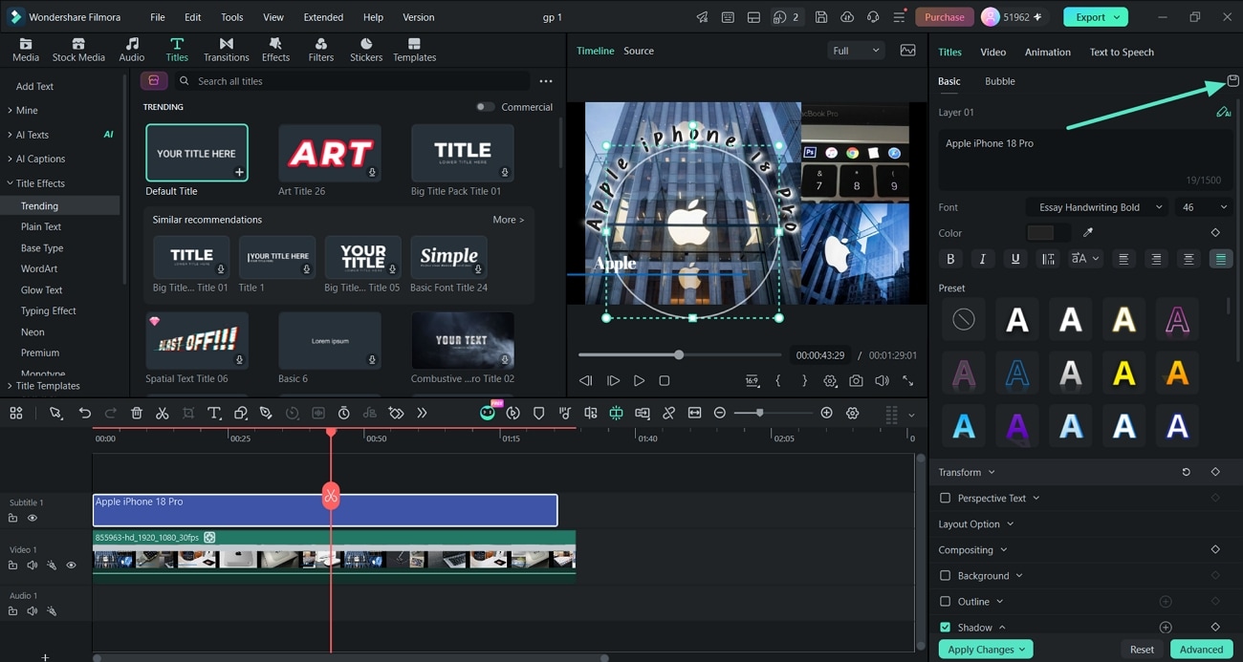The height and width of the screenshot is (662, 1243).
Task: Switch to the Bubble tab
Action: (1000, 81)
